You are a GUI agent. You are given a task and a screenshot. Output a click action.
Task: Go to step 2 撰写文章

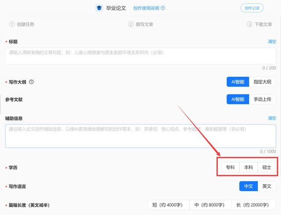coord(140,24)
